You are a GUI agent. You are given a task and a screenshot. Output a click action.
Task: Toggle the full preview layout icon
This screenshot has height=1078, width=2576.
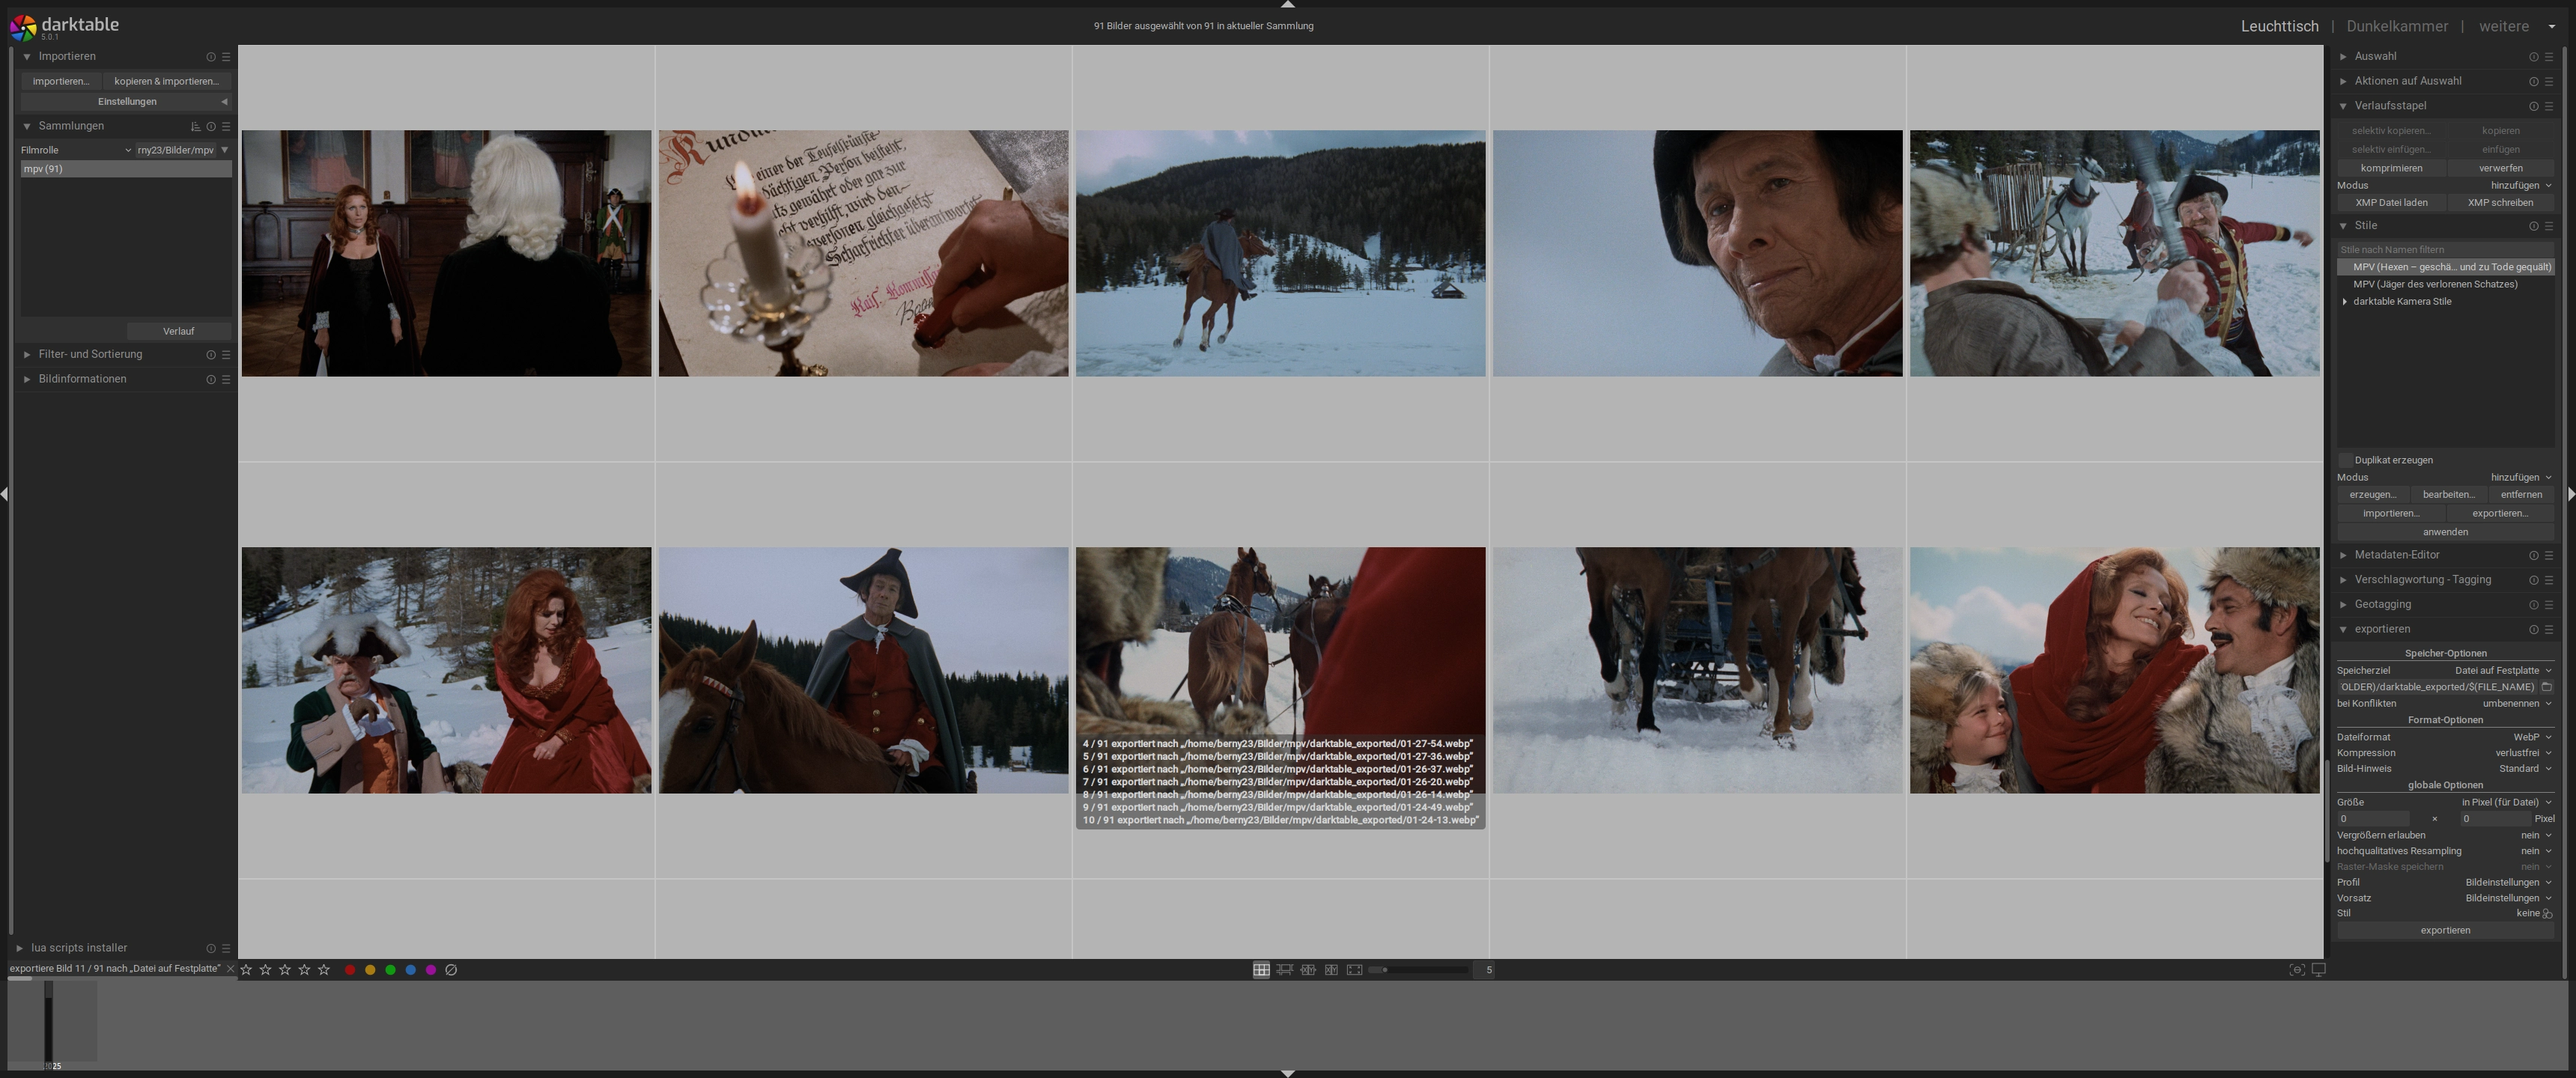(x=1354, y=970)
